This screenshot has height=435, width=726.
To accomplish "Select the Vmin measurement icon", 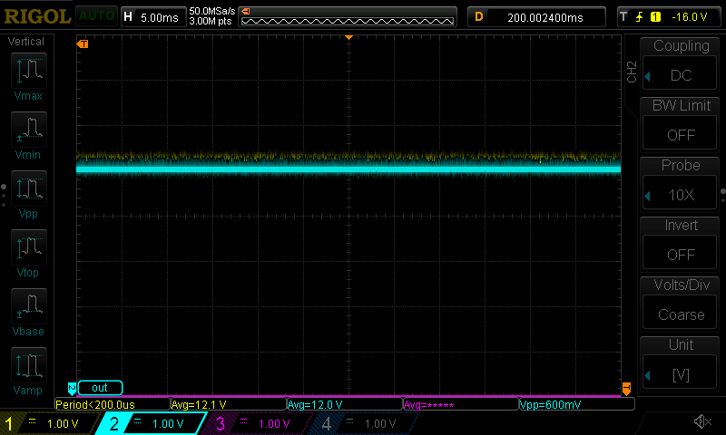I will coord(29,130).
